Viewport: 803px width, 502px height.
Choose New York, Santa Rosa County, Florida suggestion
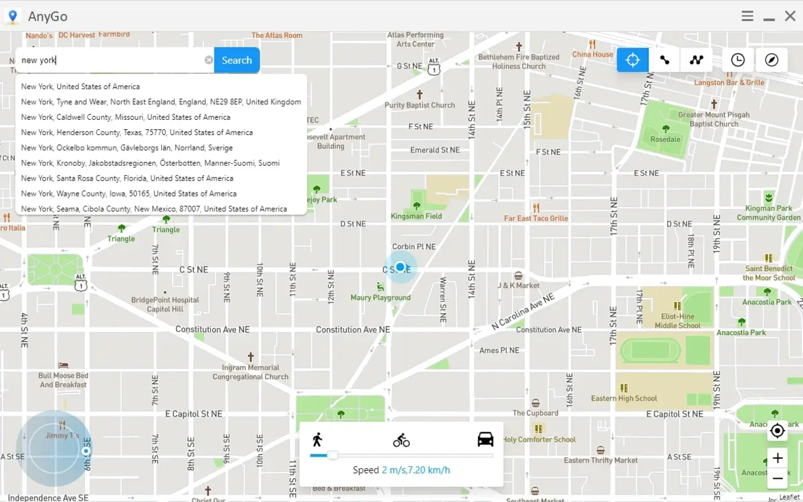127,178
